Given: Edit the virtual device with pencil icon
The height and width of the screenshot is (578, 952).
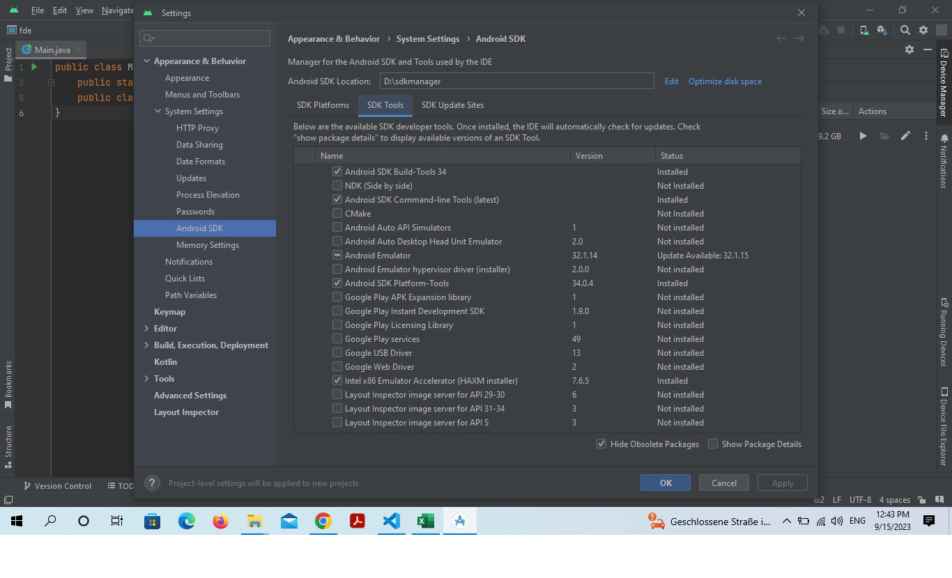Looking at the screenshot, I should 905,136.
